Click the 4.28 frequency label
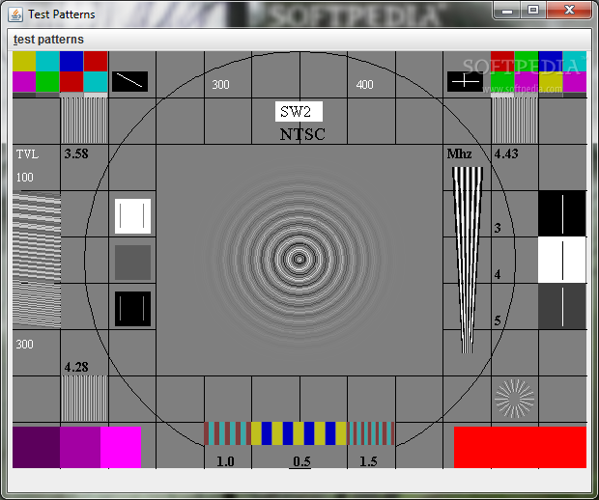 (x=76, y=367)
